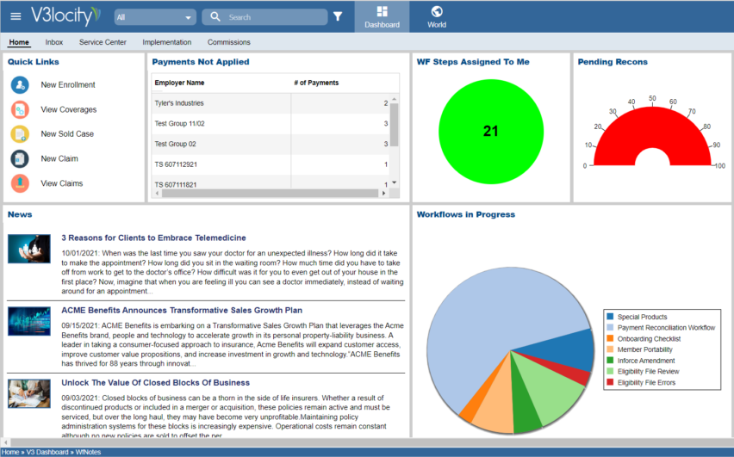Sort by Employer Name column header
Image resolution: width=734 pixels, height=457 pixels.
(179, 83)
